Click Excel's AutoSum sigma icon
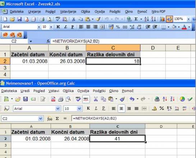The height and width of the screenshot is (158, 196). (x=136, y=19)
